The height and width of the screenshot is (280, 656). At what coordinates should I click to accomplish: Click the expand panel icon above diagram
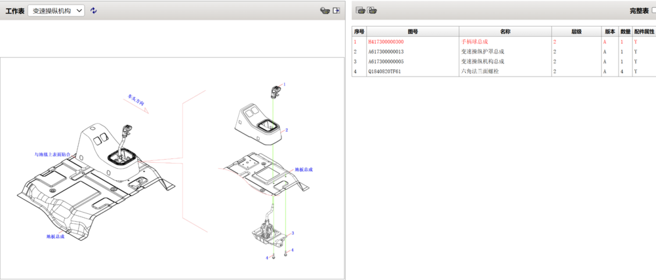(337, 10)
